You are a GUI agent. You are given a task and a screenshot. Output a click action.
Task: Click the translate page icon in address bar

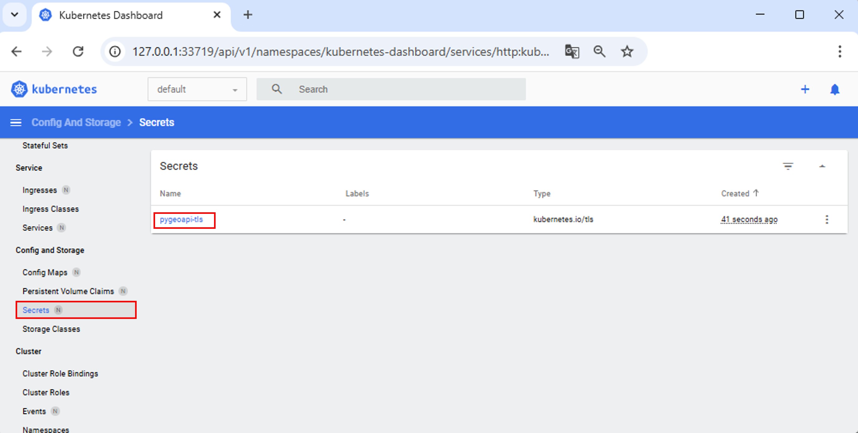(x=572, y=51)
